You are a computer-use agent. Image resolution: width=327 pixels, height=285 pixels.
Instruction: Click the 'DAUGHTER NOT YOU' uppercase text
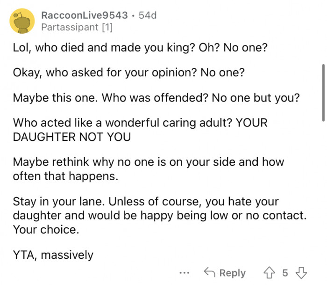[x=71, y=137]
